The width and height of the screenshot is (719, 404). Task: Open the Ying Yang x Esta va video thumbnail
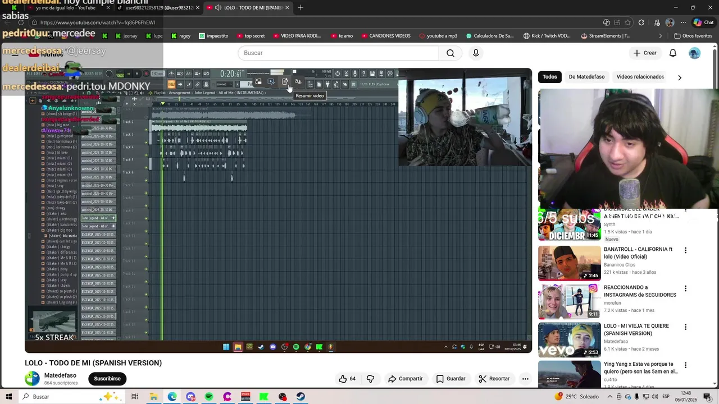click(x=569, y=374)
